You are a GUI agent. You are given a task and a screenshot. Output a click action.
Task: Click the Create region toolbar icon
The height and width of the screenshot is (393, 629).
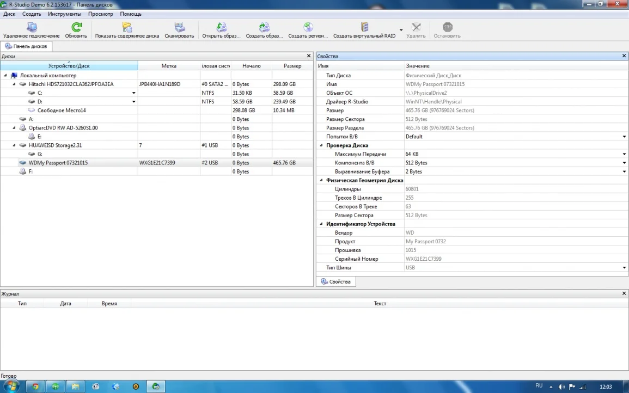point(308,28)
